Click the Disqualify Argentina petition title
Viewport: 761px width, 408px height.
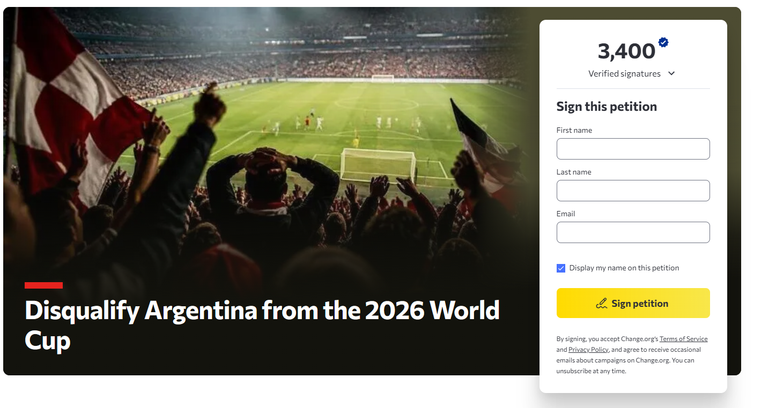pos(262,324)
